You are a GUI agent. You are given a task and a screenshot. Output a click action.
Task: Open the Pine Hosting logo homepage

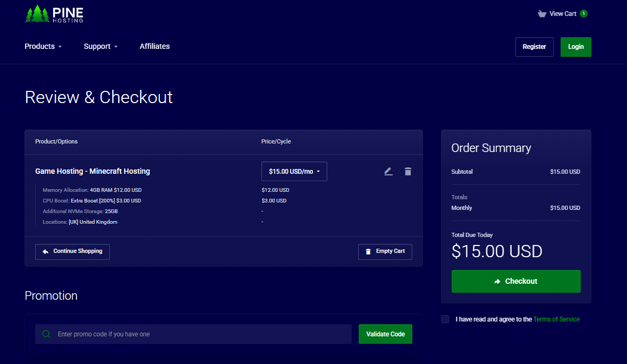pyautogui.click(x=54, y=14)
